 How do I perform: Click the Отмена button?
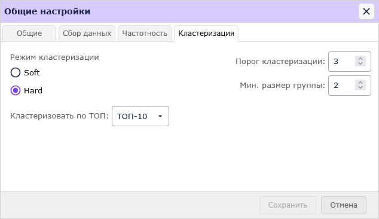click(344, 205)
